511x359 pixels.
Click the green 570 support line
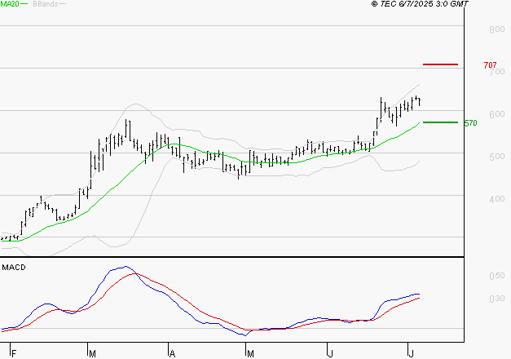(x=440, y=122)
